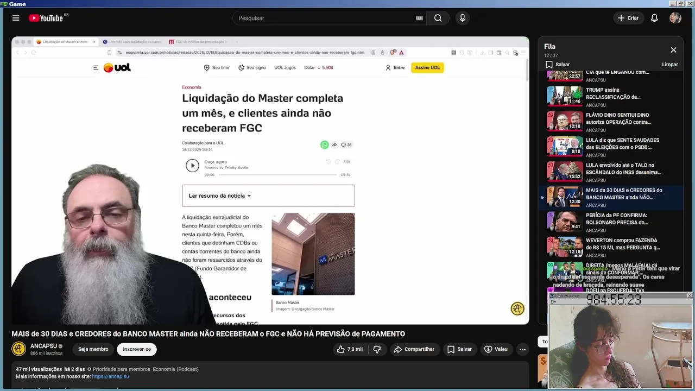Pause the video by clicking the player

point(270,180)
